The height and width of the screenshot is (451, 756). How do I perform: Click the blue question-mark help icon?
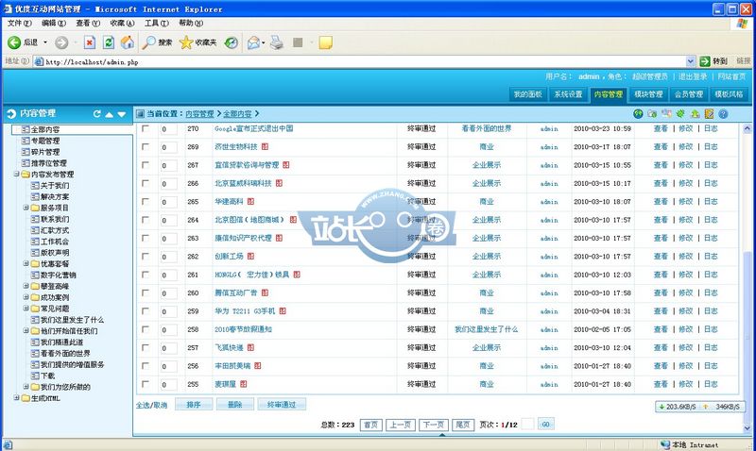pos(723,114)
